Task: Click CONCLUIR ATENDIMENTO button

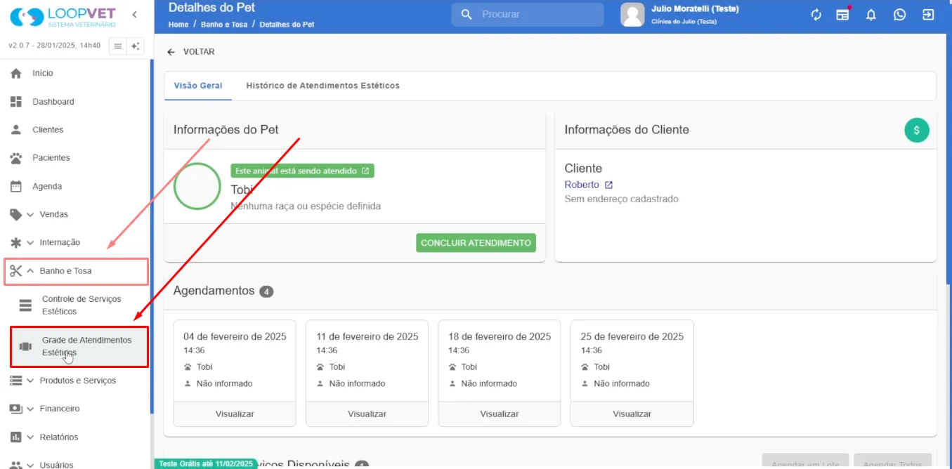Action: 476,243
